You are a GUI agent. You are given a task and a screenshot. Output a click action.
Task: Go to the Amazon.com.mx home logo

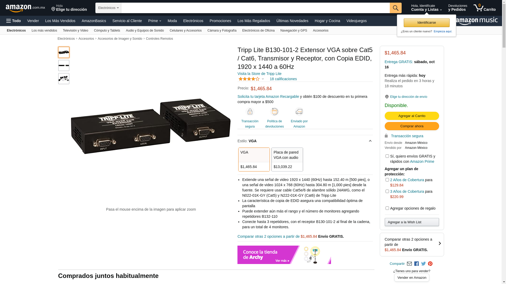point(25,8)
